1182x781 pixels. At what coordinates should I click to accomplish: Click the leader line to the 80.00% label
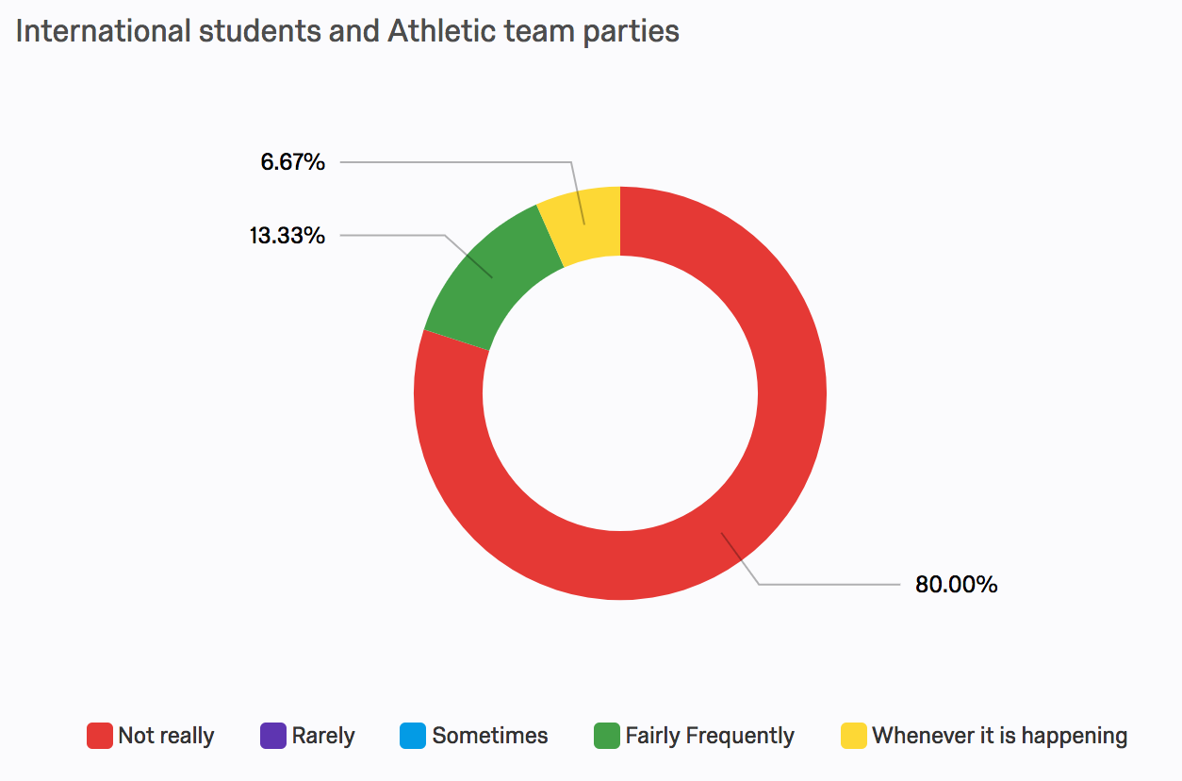pos(829,585)
